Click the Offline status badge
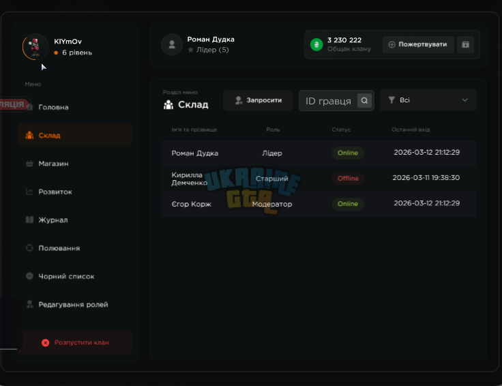Viewport: 502px width, 386px height. point(348,178)
